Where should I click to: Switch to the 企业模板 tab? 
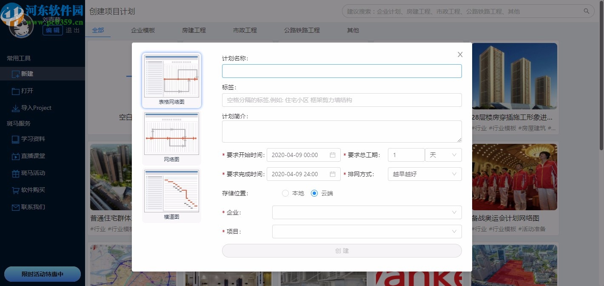click(143, 30)
